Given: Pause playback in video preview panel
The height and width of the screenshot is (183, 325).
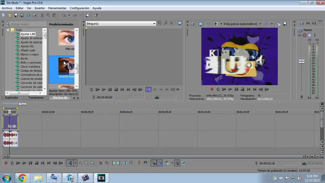Looking at the screenshot, I should point(236,89).
